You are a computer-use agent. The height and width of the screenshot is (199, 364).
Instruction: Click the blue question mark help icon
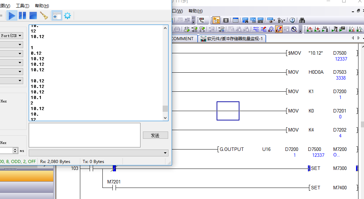[292, 20]
